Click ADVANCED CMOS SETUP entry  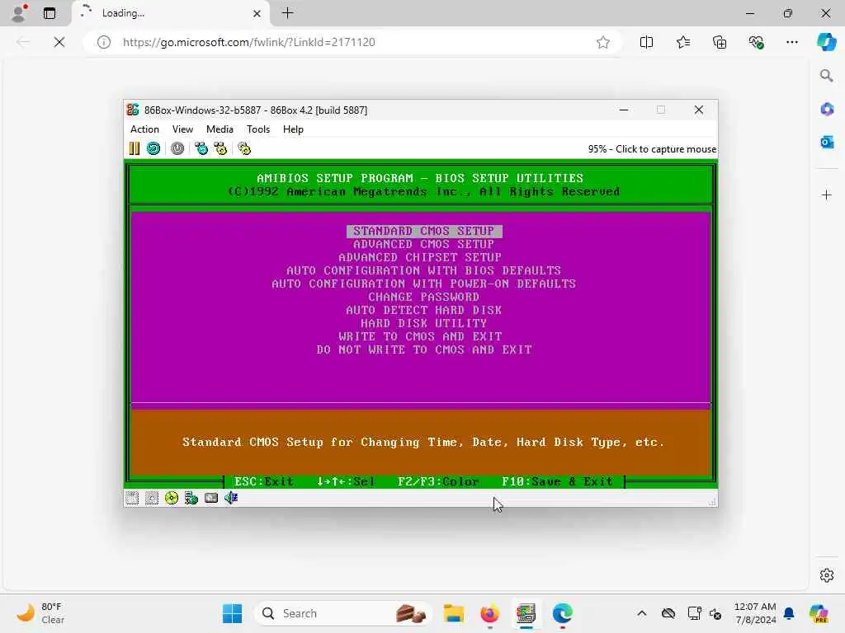(x=424, y=244)
